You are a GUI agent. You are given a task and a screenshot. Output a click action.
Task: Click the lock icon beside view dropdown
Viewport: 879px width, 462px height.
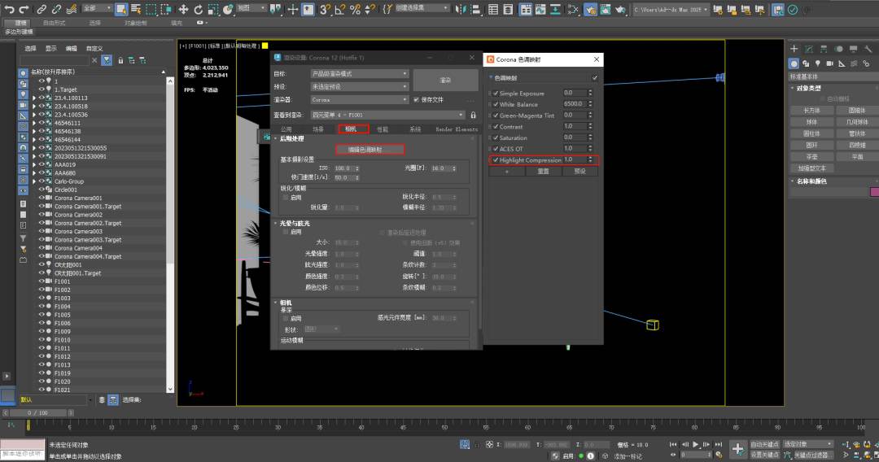click(x=473, y=115)
